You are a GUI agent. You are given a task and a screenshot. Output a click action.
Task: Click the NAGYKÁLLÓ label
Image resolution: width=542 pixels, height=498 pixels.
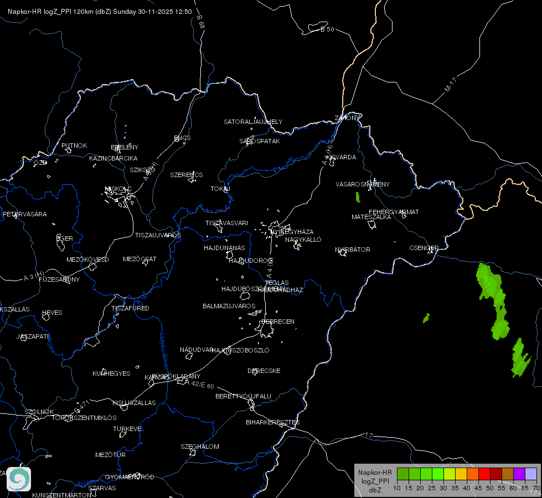coord(303,240)
